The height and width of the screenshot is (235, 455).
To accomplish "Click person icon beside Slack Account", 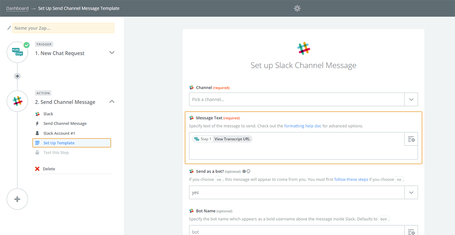I will [x=37, y=133].
